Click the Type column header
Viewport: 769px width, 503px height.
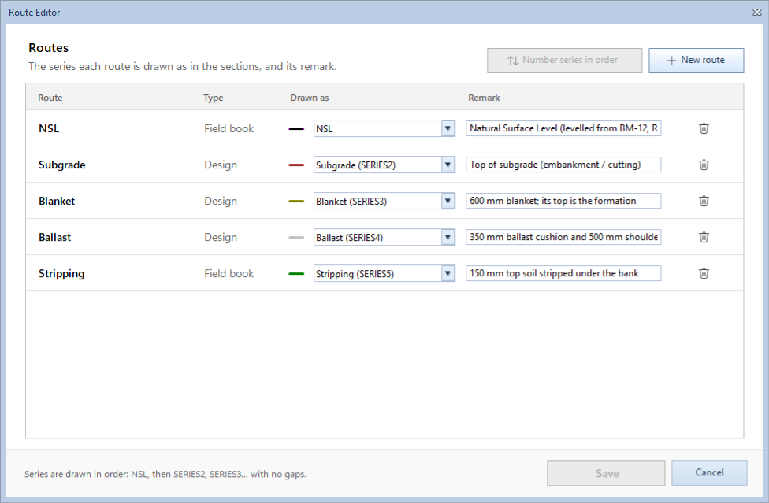(214, 98)
